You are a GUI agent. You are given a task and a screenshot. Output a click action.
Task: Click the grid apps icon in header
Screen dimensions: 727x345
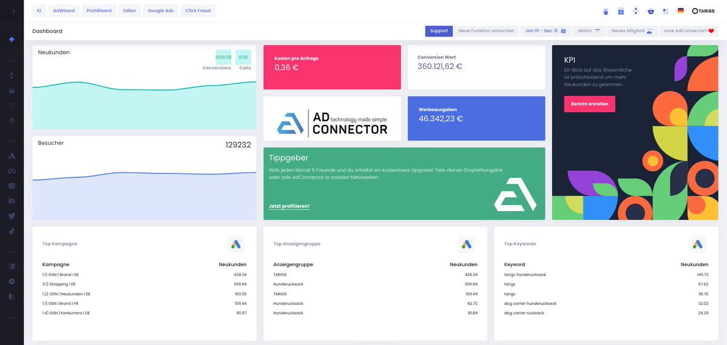click(x=666, y=11)
